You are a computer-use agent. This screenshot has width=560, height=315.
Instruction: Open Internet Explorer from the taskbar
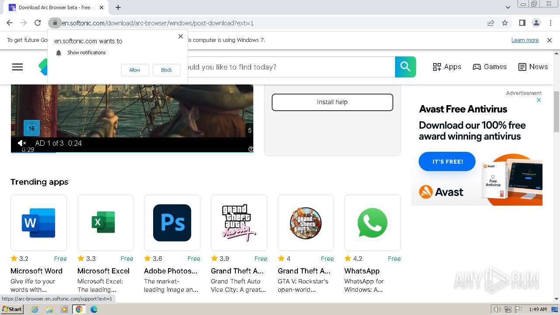coord(35,309)
